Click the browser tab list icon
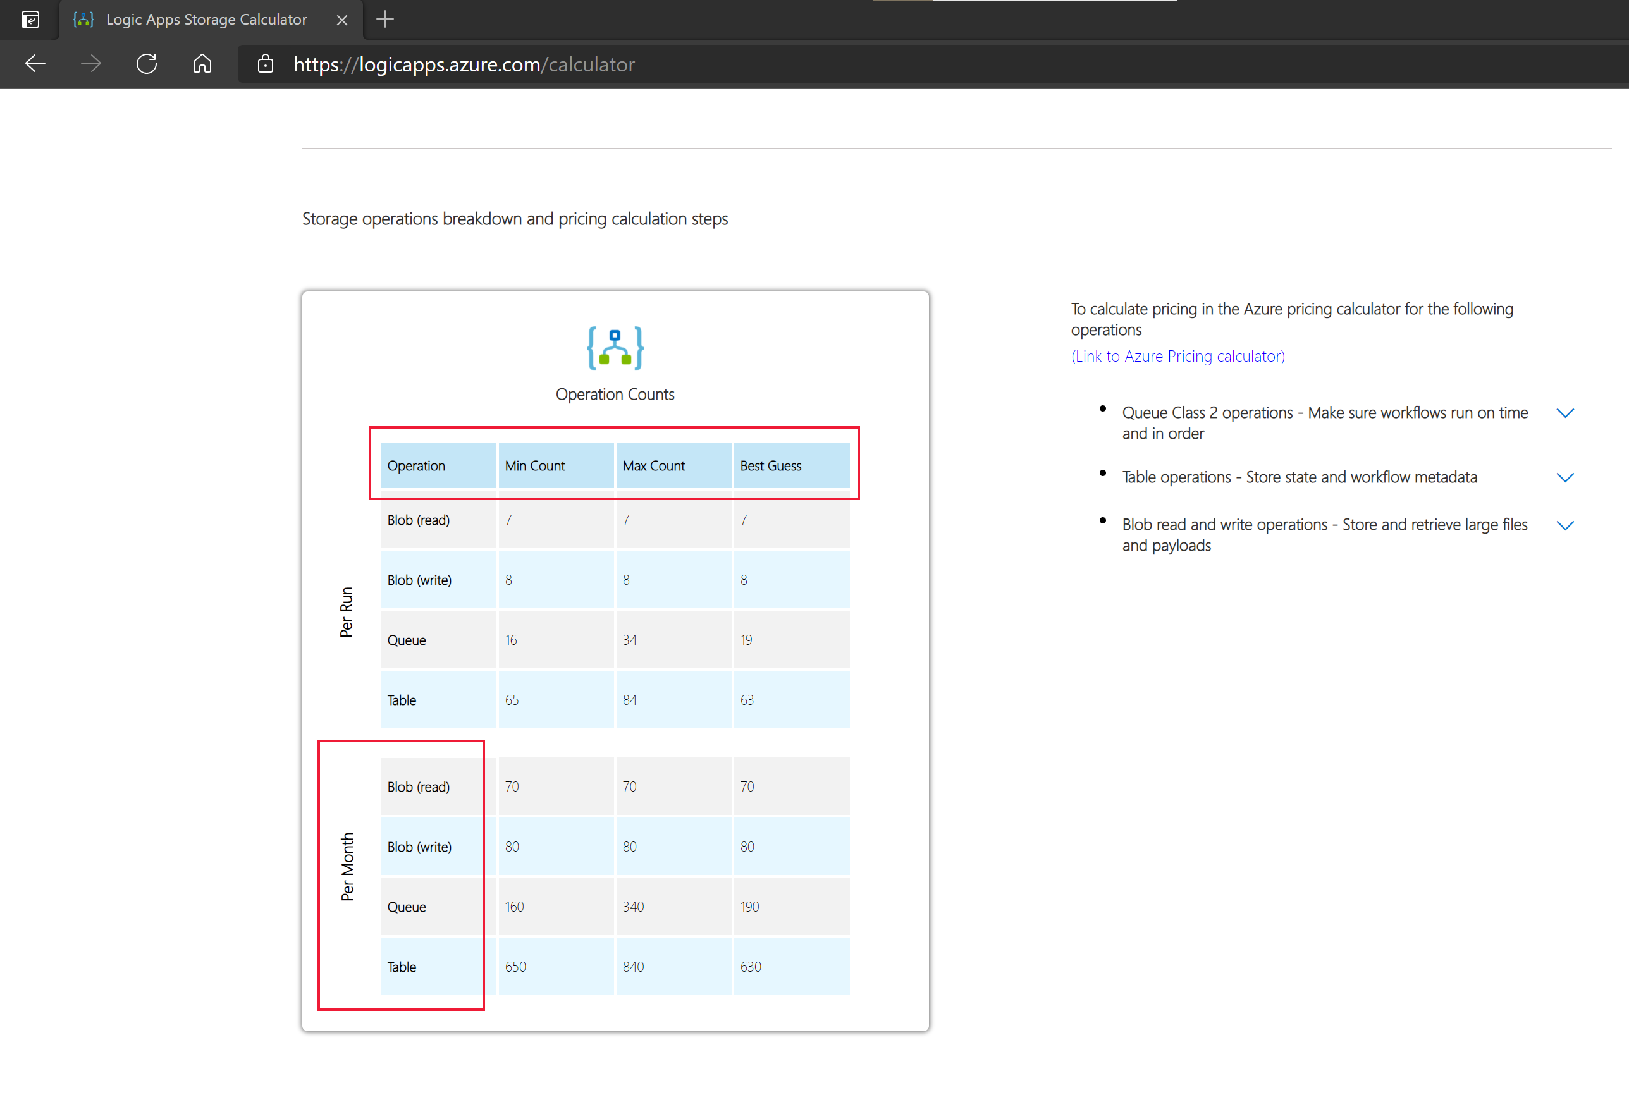1629x1095 pixels. (32, 20)
